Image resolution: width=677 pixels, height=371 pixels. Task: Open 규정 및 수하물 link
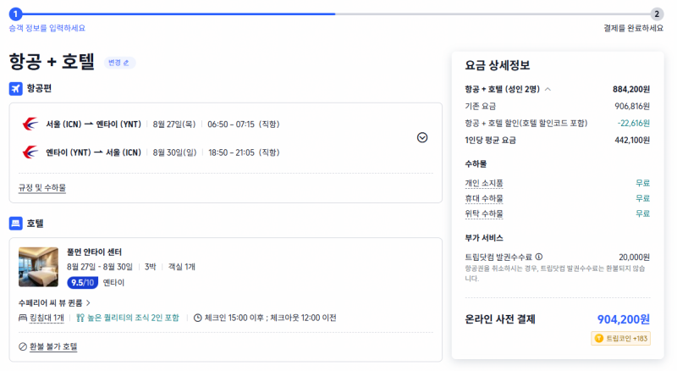pyautogui.click(x=41, y=188)
